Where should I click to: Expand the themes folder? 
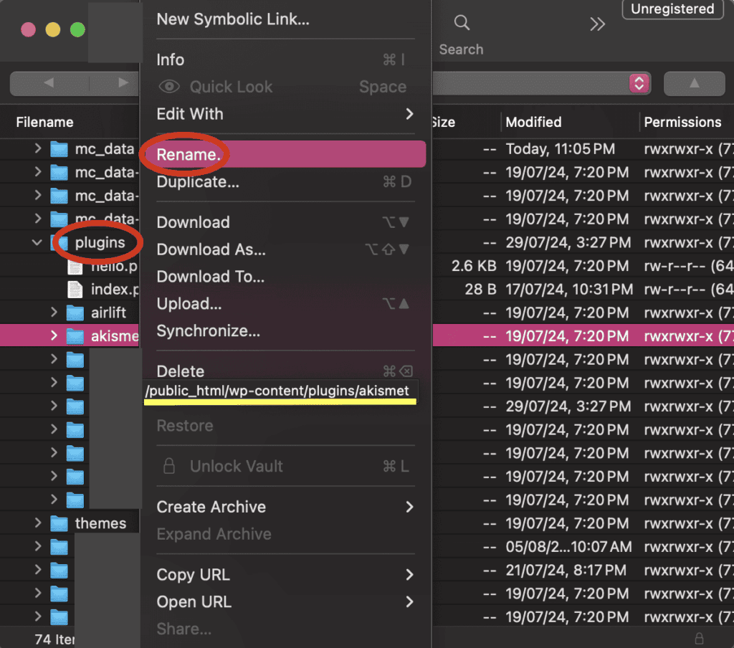tap(38, 523)
